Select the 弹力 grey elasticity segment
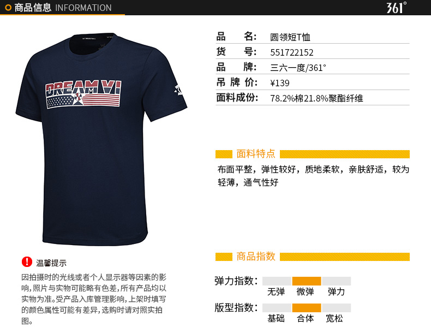Screen dimensions: 431x333 [337, 281]
